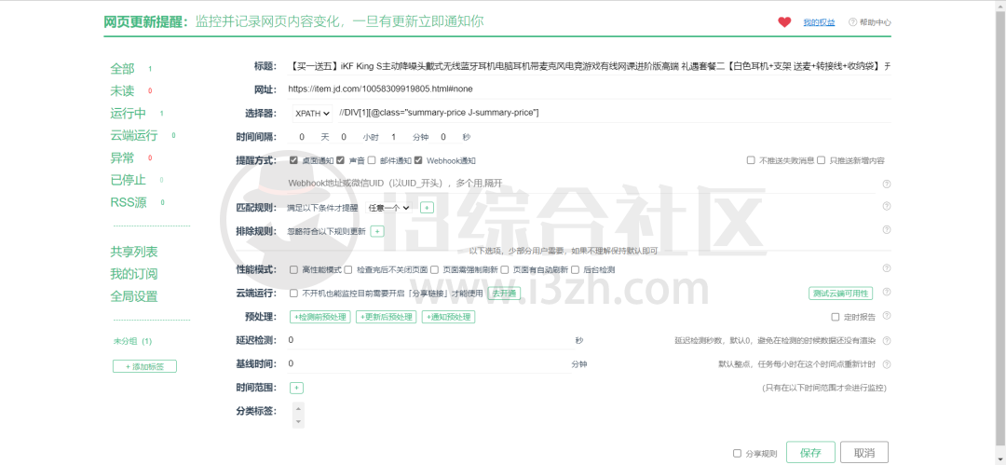The image size is (1006, 465).
Task: Open 我的订阅 in the sidebar
Action: pyautogui.click(x=134, y=274)
